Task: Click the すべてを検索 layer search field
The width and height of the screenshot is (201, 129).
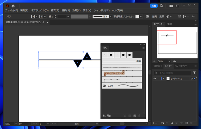Action: click(x=172, y=73)
